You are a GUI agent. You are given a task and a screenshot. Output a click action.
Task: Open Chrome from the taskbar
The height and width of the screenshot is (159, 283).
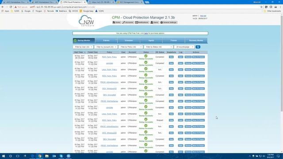coord(40,156)
